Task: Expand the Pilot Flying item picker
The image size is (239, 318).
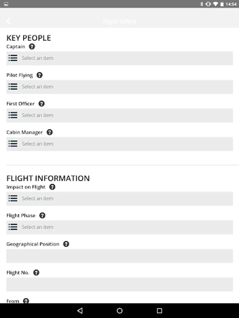Action: pos(120,87)
